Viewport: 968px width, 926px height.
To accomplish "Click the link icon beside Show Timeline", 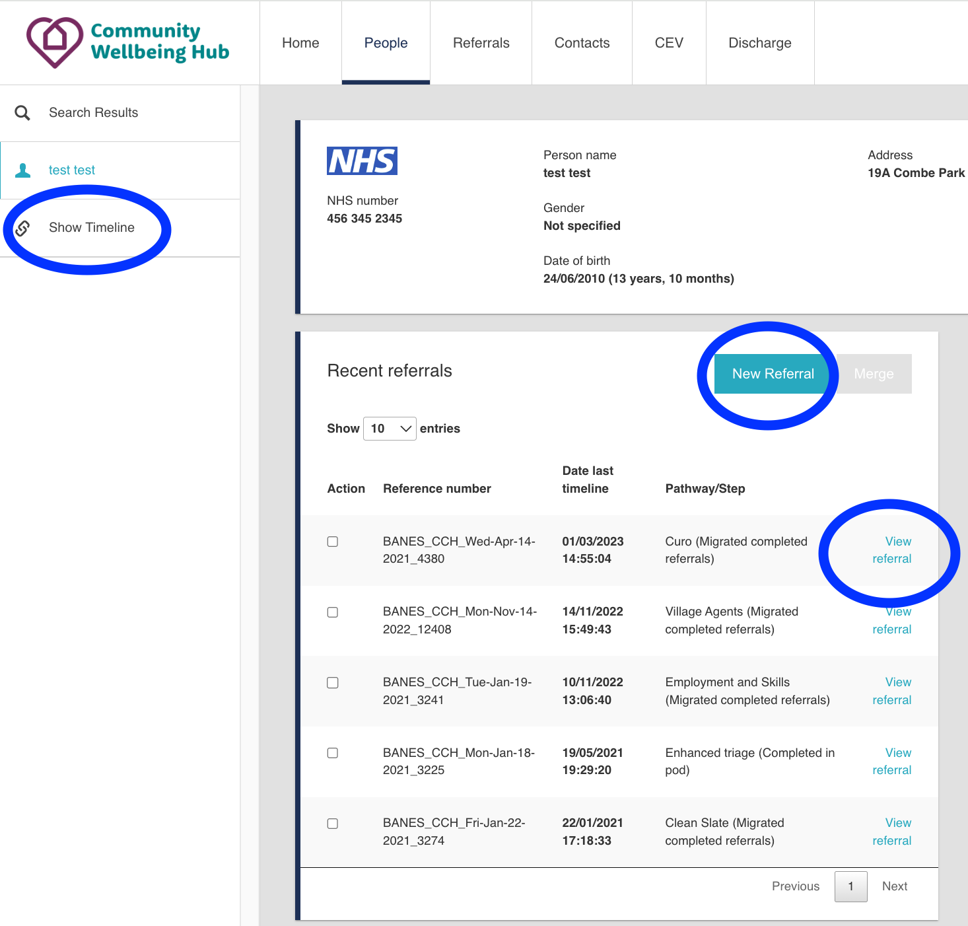I will (x=22, y=228).
